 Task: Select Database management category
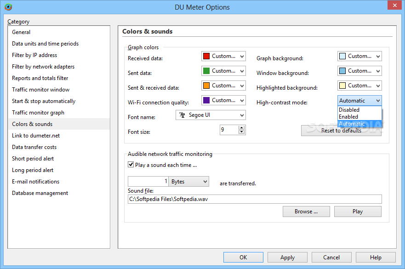click(59, 193)
